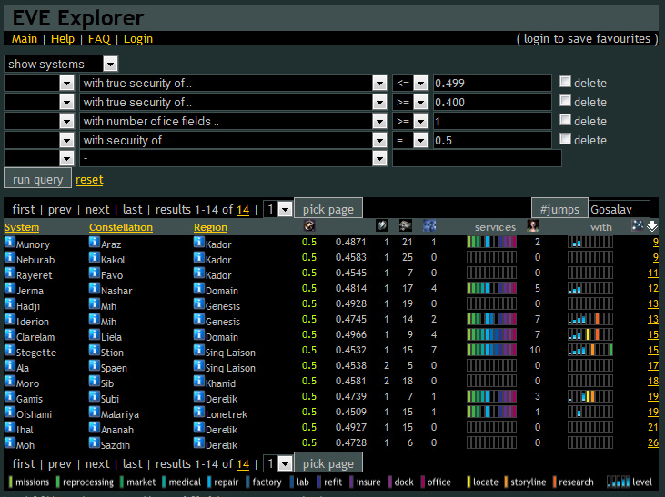Image resolution: width=665 pixels, height=497 pixels.
Task: Sort by Constellation column header
Action: coord(121,227)
